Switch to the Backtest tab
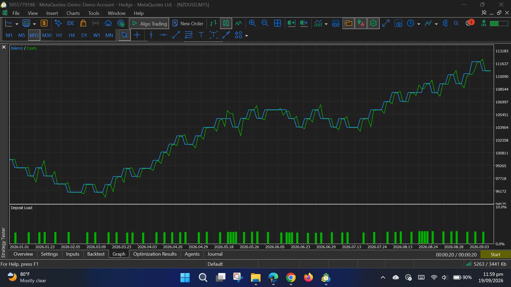511x287 pixels. point(96,254)
